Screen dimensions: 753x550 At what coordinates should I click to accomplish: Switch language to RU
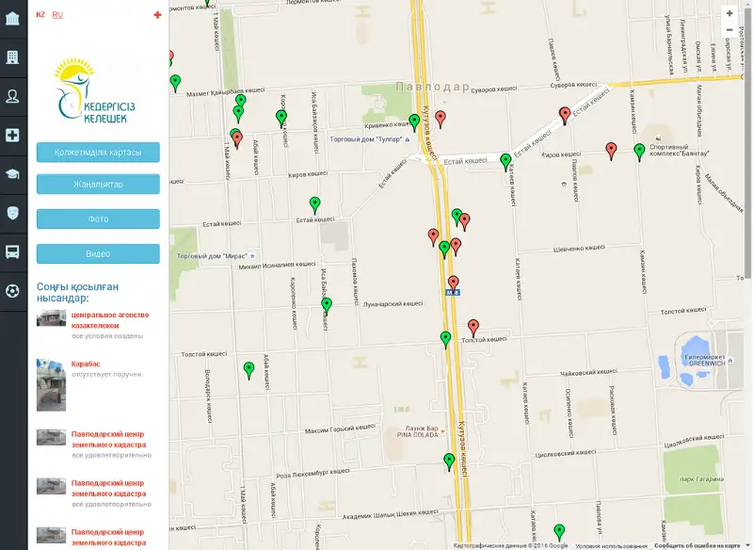[58, 15]
